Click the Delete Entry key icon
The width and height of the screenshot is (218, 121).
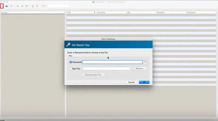pyautogui.click(x=26, y=6)
